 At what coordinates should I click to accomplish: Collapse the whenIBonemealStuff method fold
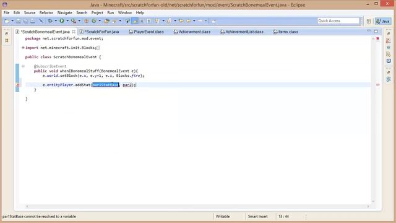tap(23, 66)
